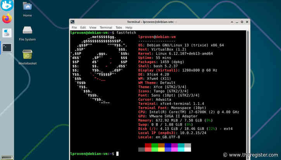Click the bright white color block
Screen dimensions: 281x160
188,150
